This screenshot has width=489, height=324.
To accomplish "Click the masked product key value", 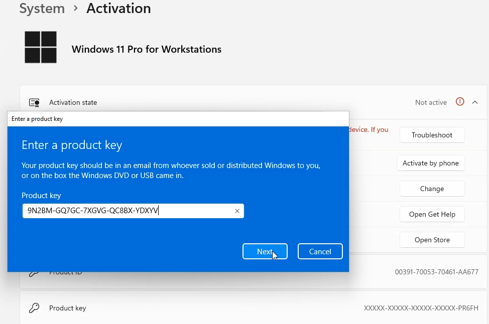I will tap(421, 308).
